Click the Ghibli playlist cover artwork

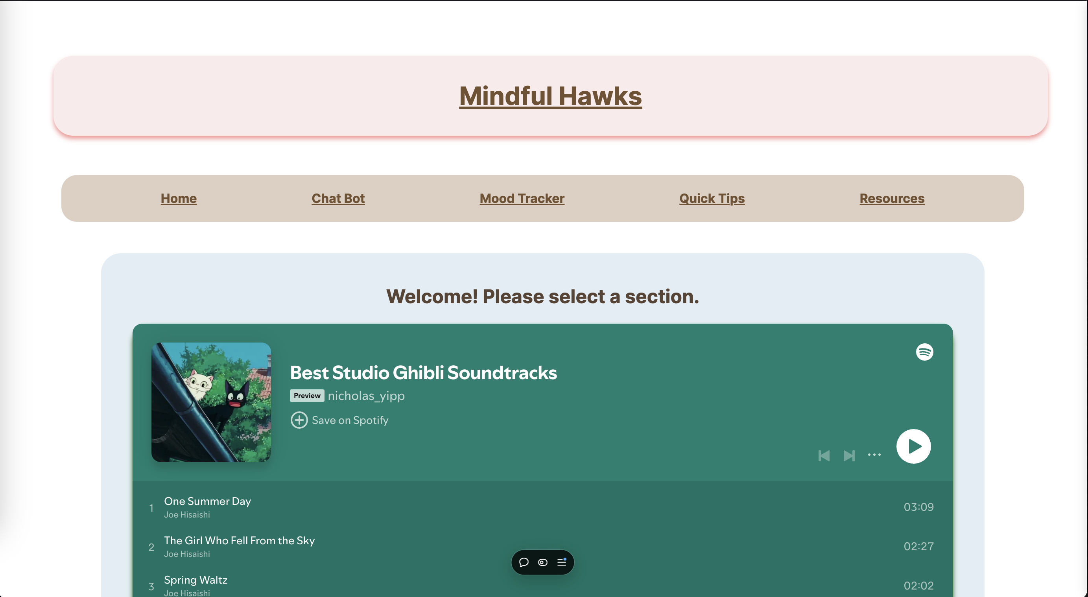click(x=211, y=402)
